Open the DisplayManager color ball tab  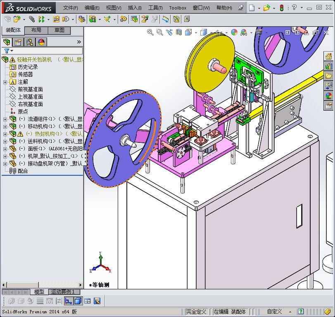[41, 42]
